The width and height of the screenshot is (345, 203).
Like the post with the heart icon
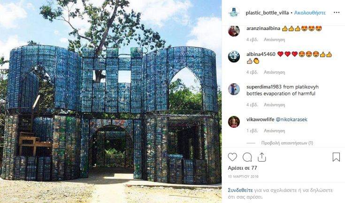click(232, 157)
